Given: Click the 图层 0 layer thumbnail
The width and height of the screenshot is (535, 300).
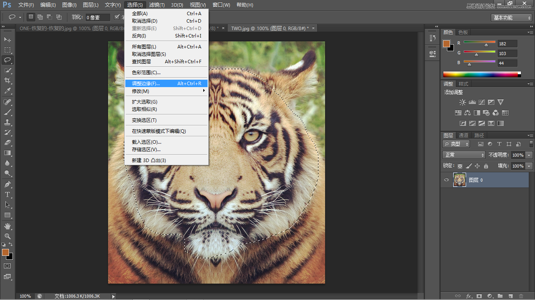Looking at the screenshot, I should (459, 180).
